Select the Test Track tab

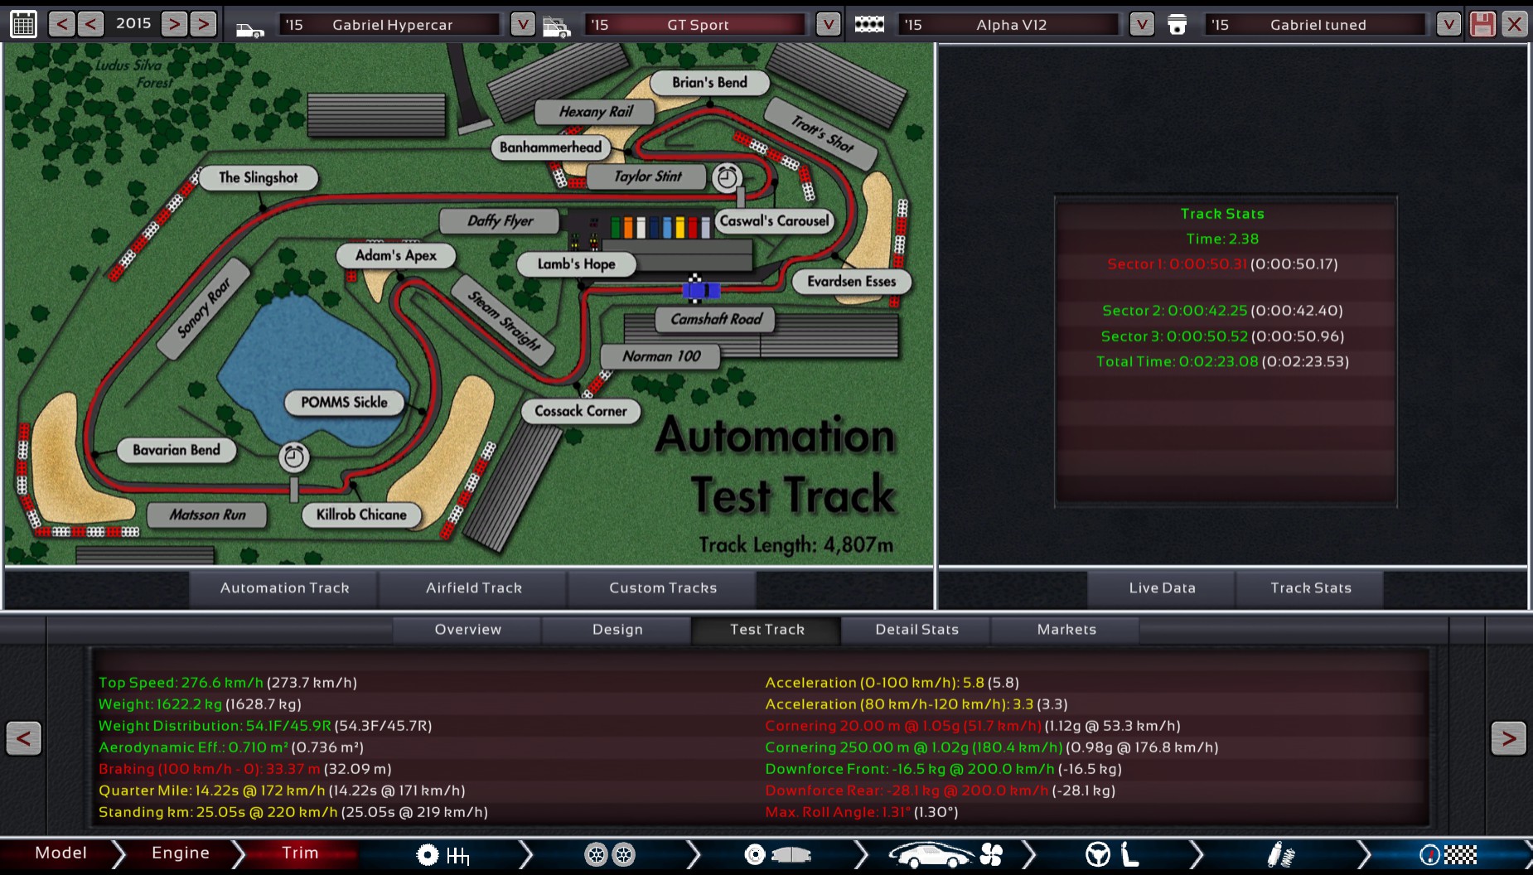coord(766,630)
